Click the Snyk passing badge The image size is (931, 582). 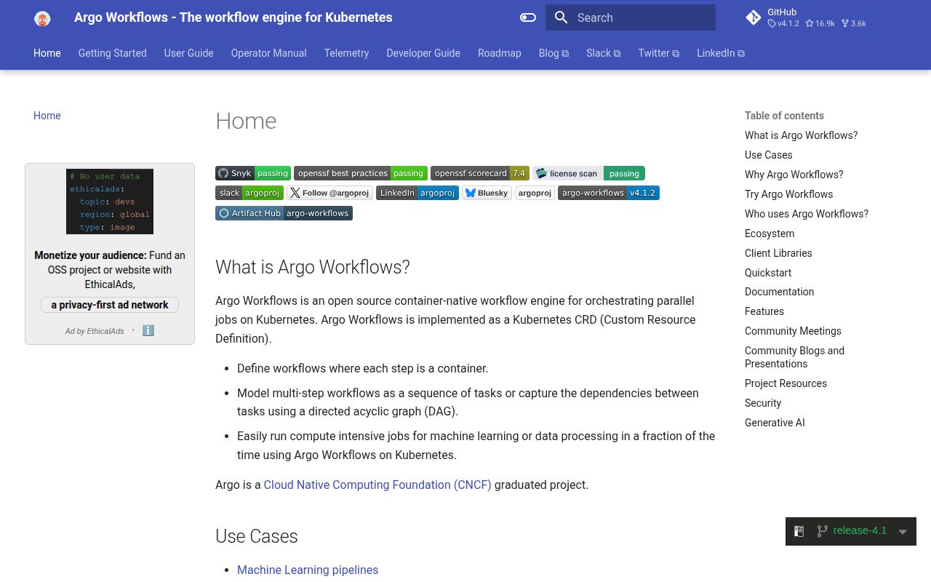(x=253, y=173)
